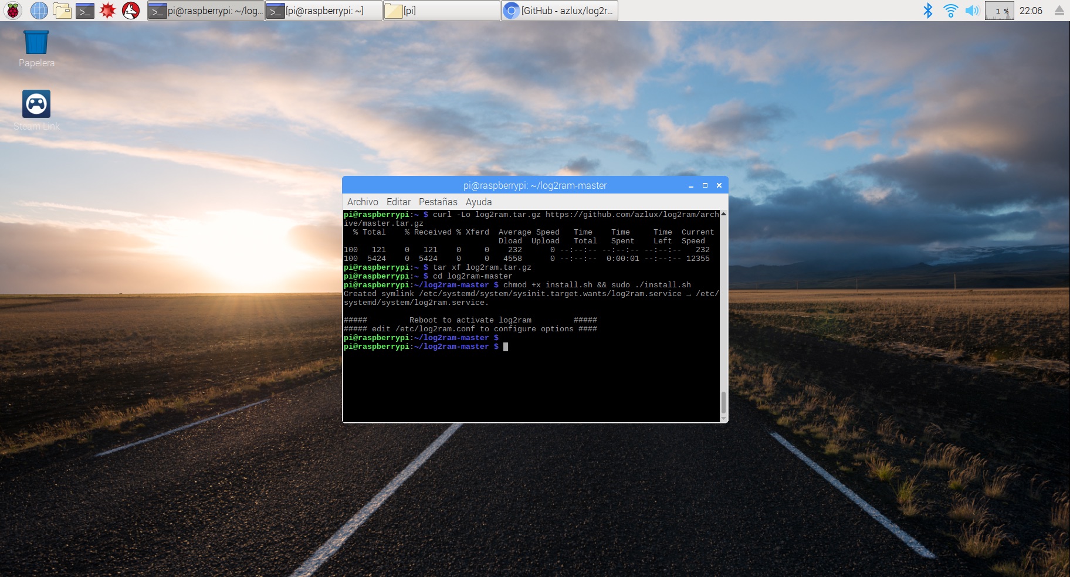1070x577 pixels.
Task: Launch terminal from the panel launcher
Action: 85,11
